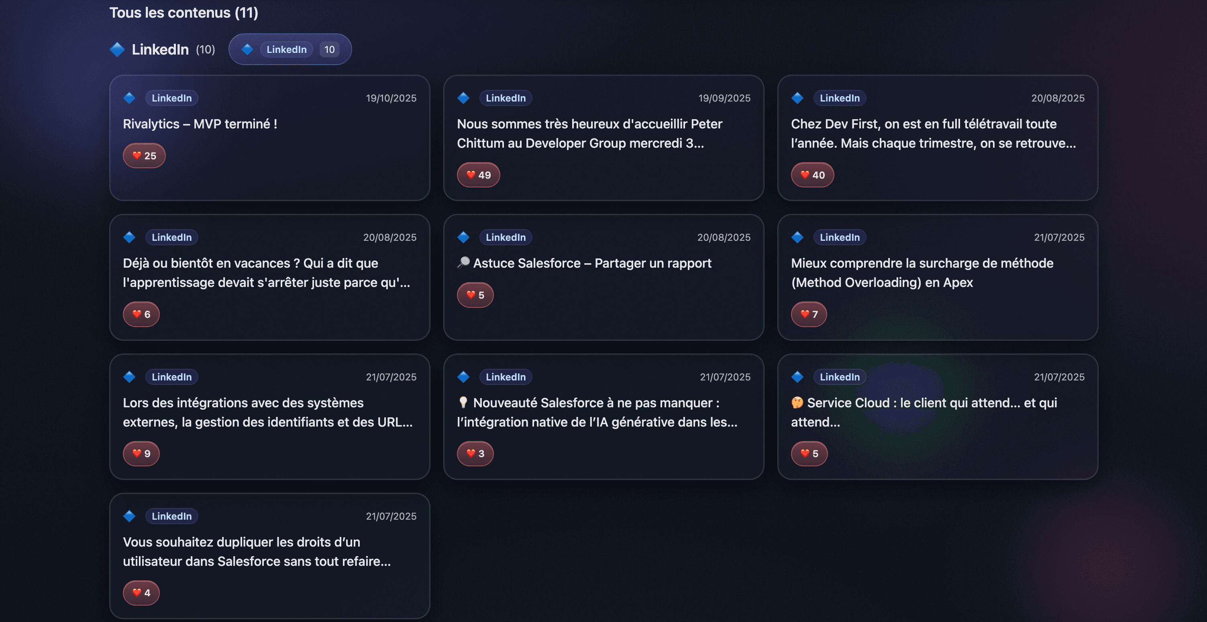The width and height of the screenshot is (1207, 622).
Task: Click the LinkedIn filter pill showing 10
Action: coord(290,49)
